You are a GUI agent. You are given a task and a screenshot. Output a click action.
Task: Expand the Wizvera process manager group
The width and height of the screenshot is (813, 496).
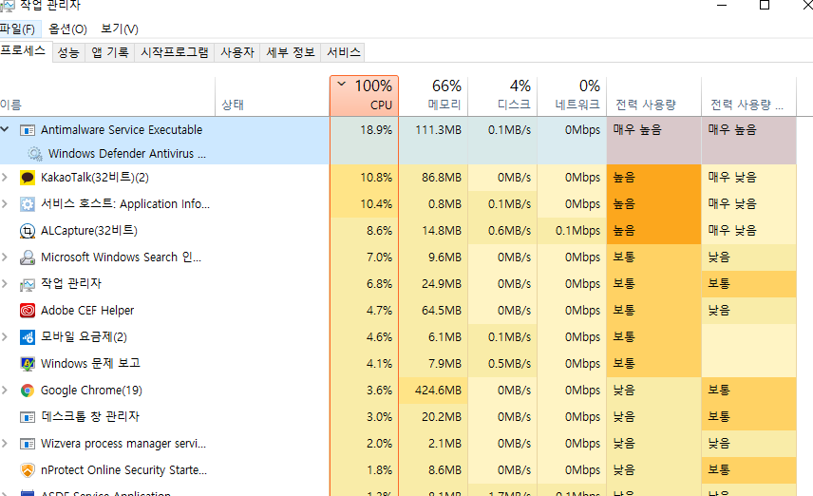[5, 443]
